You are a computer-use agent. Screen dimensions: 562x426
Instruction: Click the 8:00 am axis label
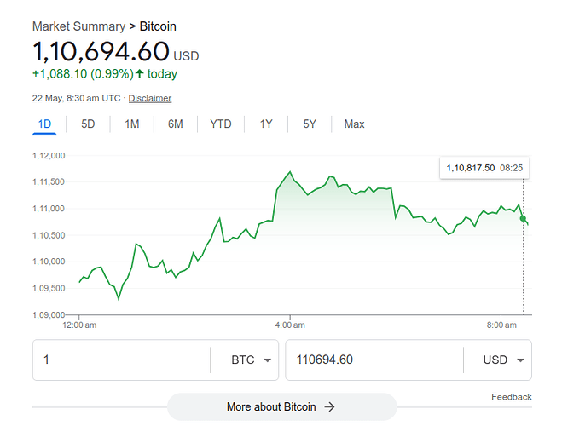click(501, 325)
